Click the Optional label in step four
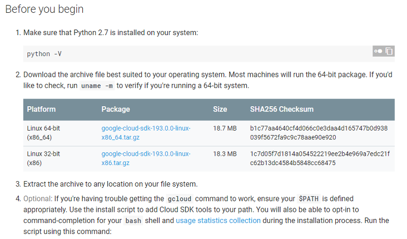 click(38, 199)
